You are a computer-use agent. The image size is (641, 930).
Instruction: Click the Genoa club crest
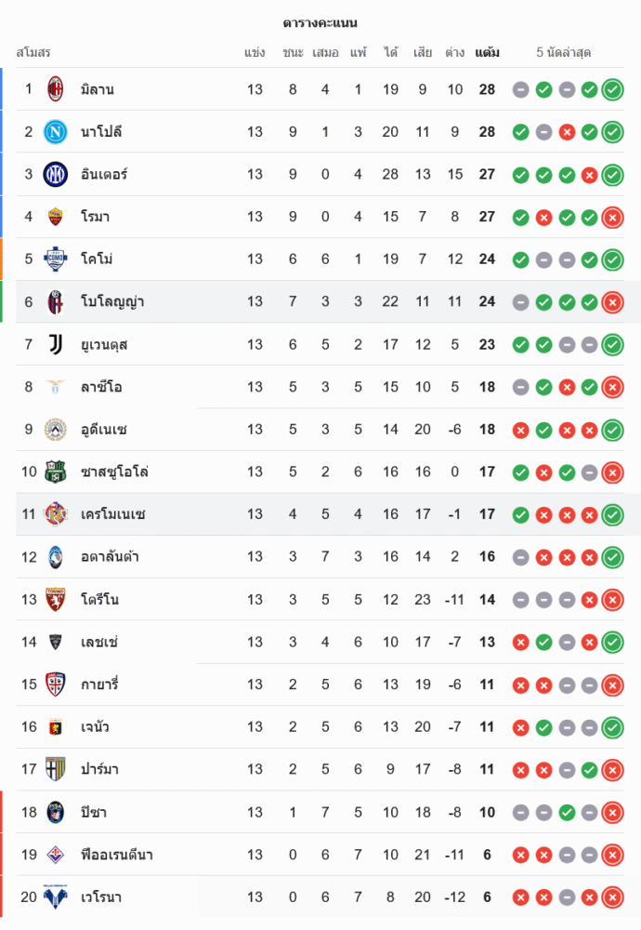(56, 727)
